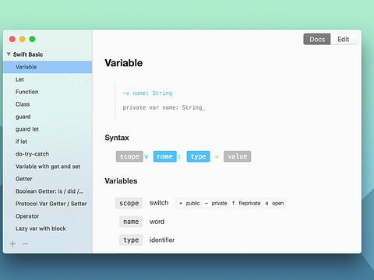Screen dimensions: 374x280
Task: Select the private switch option
Action: pyautogui.click(x=216, y=203)
